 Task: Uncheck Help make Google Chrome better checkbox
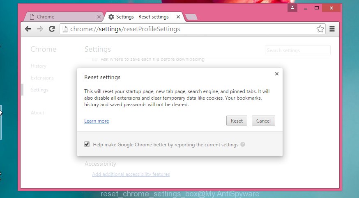[87, 144]
